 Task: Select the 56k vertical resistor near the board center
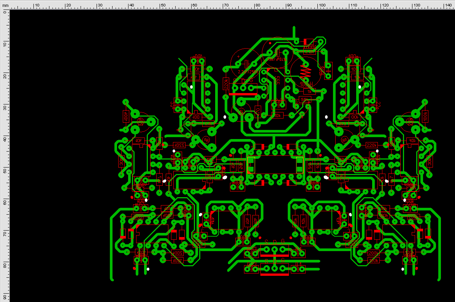click(x=310, y=166)
